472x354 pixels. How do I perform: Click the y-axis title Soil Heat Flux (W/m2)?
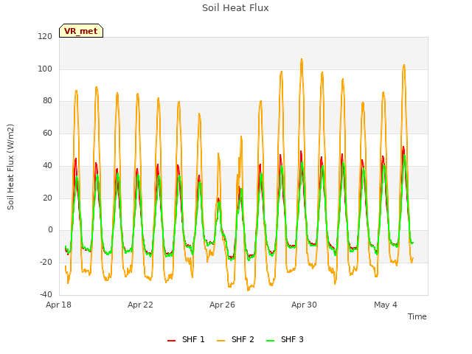click(x=10, y=167)
